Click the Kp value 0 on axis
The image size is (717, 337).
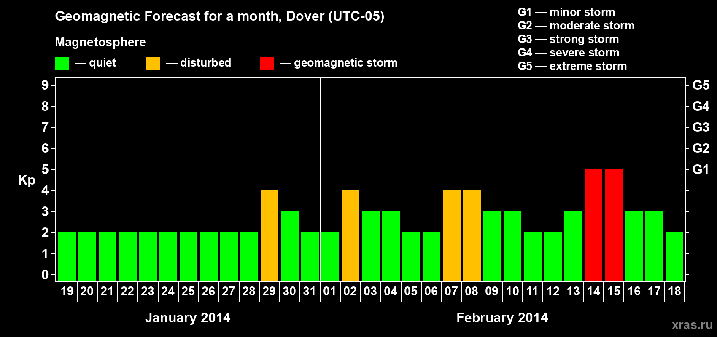[x=45, y=275]
